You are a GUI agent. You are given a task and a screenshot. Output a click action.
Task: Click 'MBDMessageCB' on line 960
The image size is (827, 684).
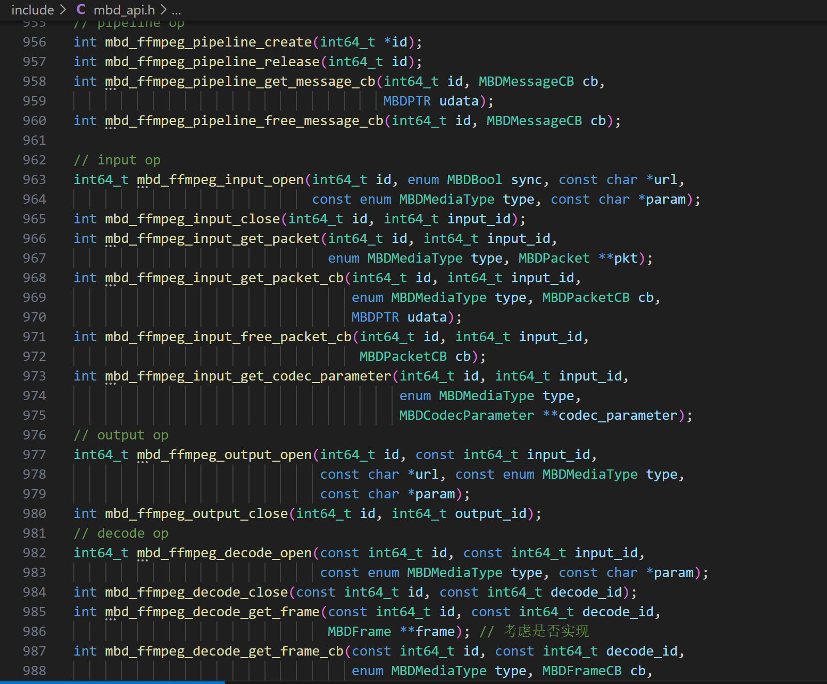pyautogui.click(x=534, y=120)
